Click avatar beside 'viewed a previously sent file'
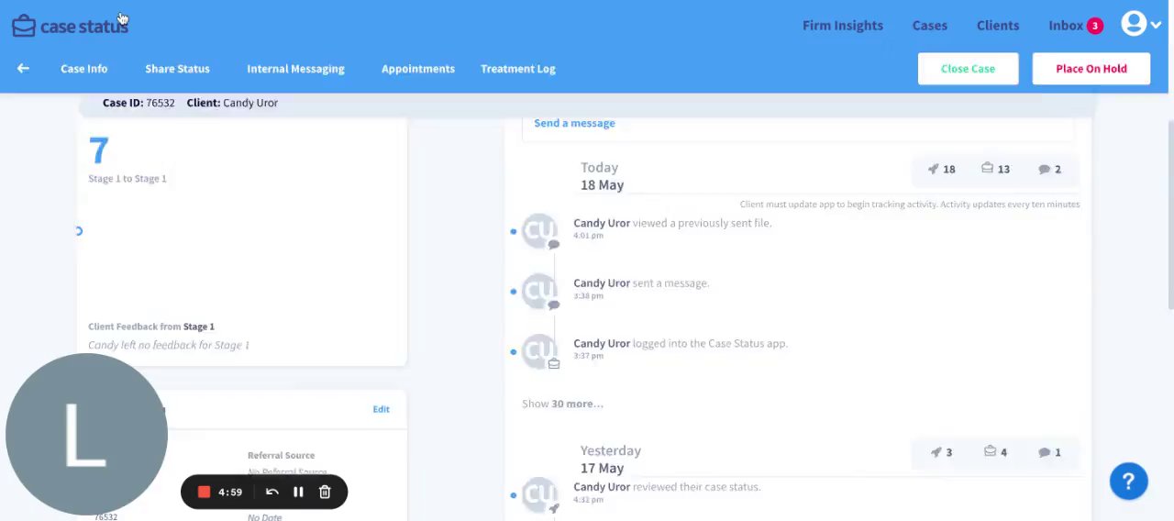This screenshot has height=521, width=1174. 539,230
